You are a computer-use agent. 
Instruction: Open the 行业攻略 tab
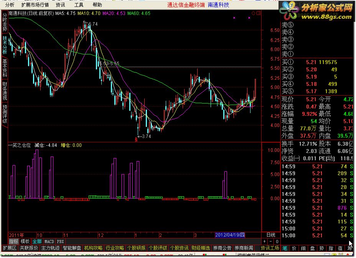click(115, 248)
